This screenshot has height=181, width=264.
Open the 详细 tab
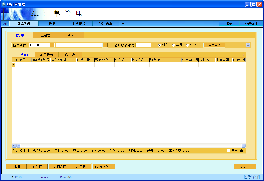[52, 24]
